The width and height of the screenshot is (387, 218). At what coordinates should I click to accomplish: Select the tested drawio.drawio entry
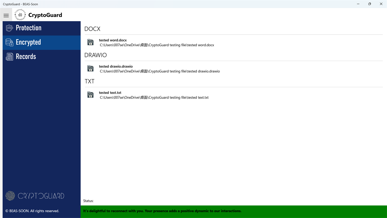[x=116, y=66]
